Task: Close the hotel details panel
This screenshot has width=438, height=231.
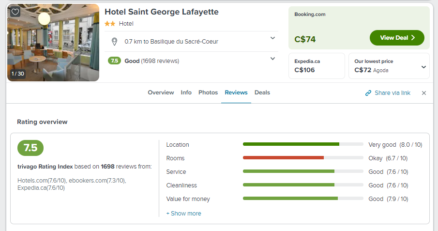Action: (424, 93)
